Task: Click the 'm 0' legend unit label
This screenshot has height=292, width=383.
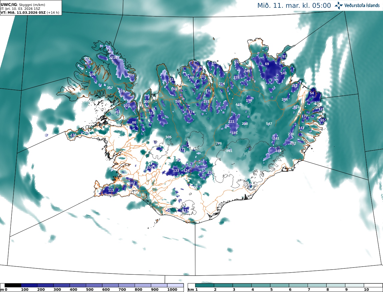Action: click(x=4, y=290)
